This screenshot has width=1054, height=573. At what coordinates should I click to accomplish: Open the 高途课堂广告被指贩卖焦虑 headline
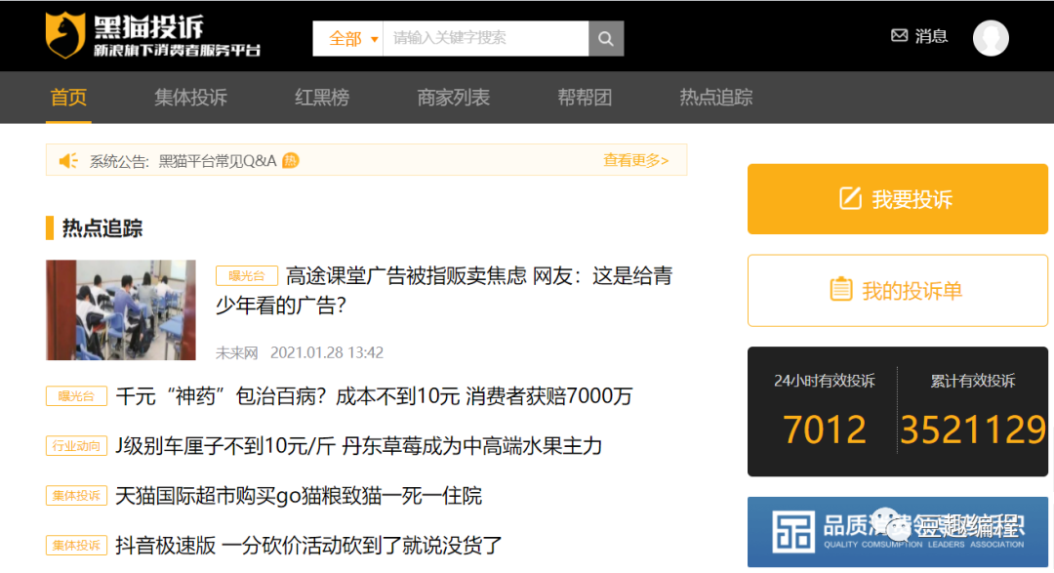click(444, 291)
